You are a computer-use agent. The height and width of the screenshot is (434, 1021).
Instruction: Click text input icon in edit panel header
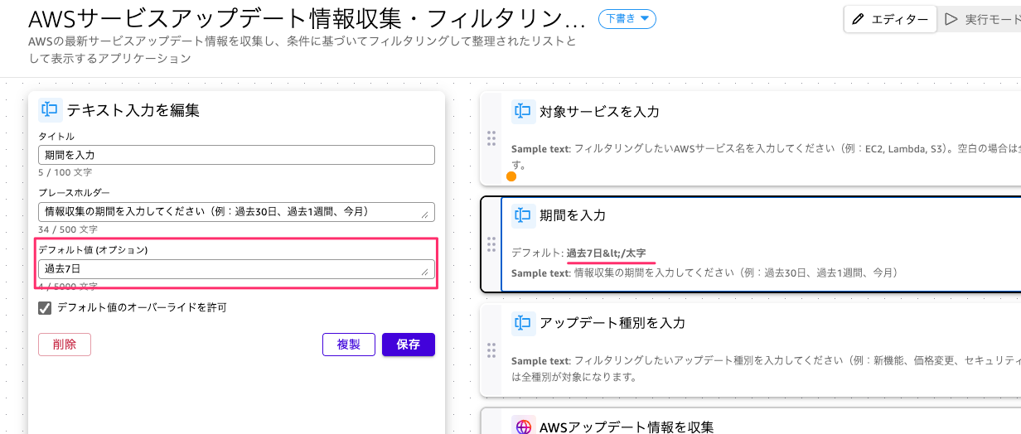51,109
